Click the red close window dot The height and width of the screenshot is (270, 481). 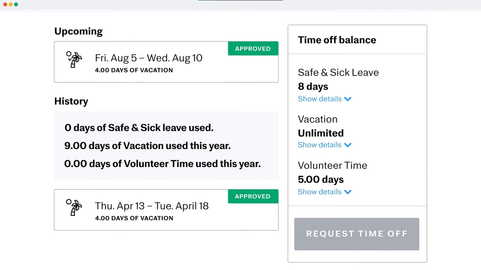[5, 4]
